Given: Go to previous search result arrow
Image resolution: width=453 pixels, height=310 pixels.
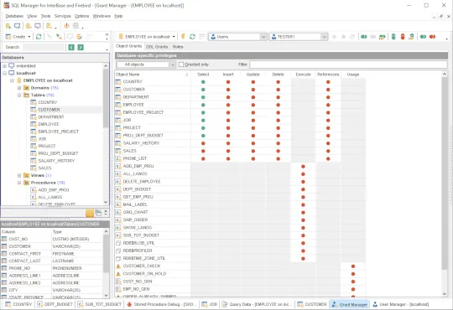Looking at the screenshot, I should tap(71, 47).
